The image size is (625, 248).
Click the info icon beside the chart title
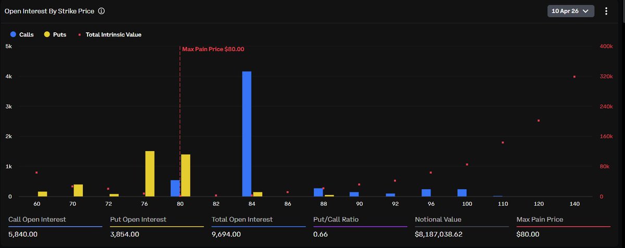point(101,11)
